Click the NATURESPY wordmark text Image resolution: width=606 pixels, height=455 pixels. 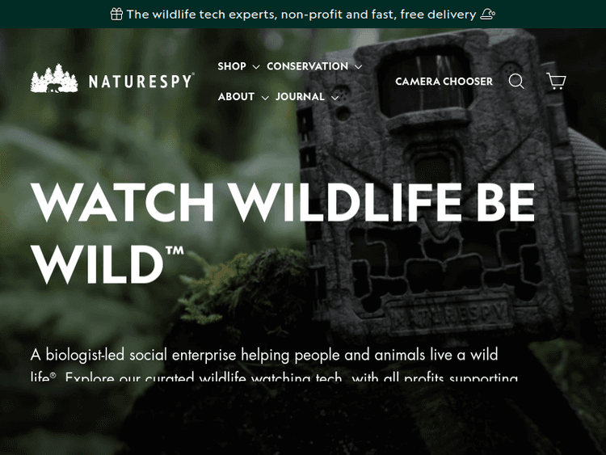coord(141,81)
